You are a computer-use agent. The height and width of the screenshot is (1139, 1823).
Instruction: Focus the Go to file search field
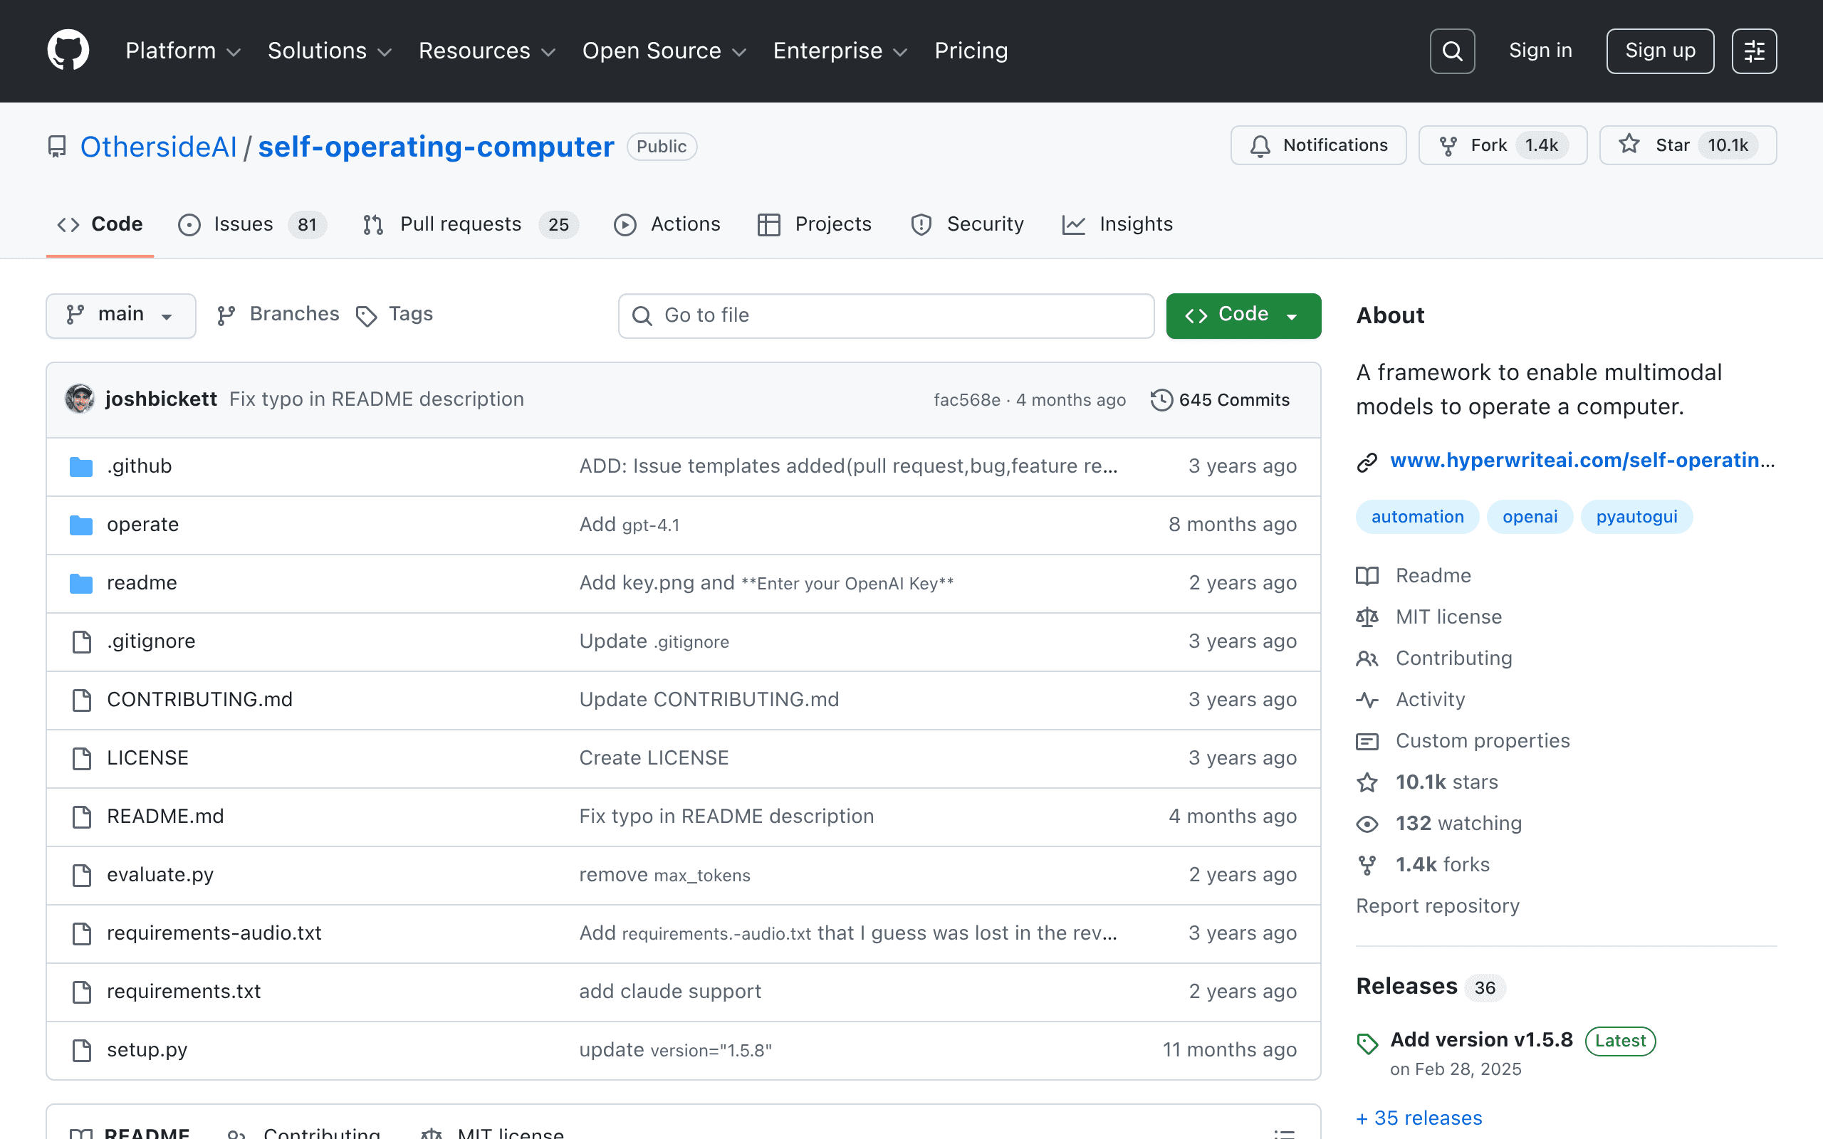coord(886,315)
